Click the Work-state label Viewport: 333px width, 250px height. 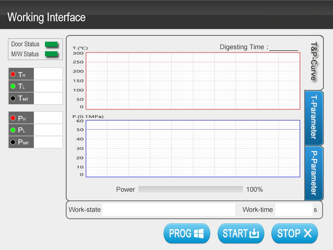click(x=85, y=210)
